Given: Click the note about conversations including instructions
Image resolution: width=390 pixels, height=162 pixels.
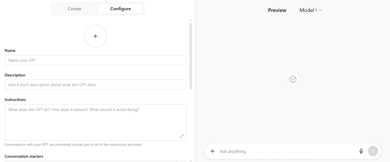Looking at the screenshot, I should (x=73, y=145).
